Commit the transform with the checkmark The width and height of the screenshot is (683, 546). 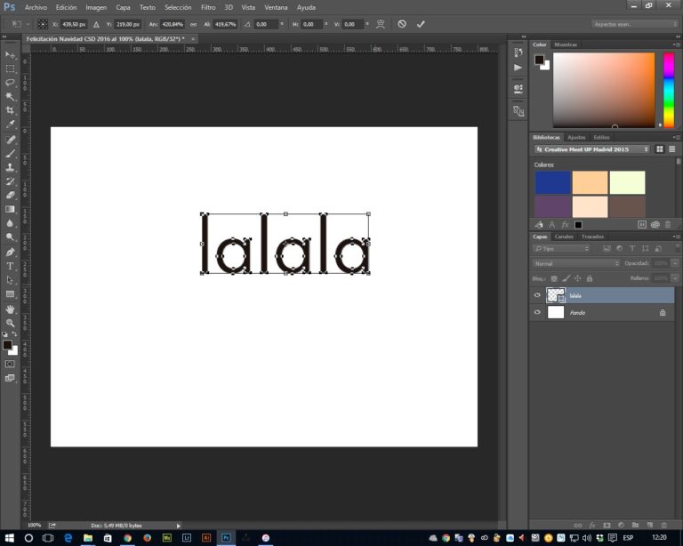(x=421, y=24)
